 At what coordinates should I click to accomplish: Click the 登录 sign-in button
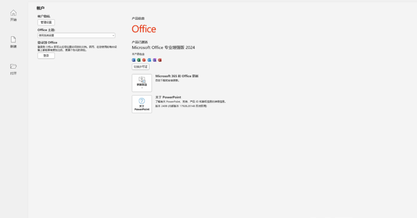click(x=46, y=56)
